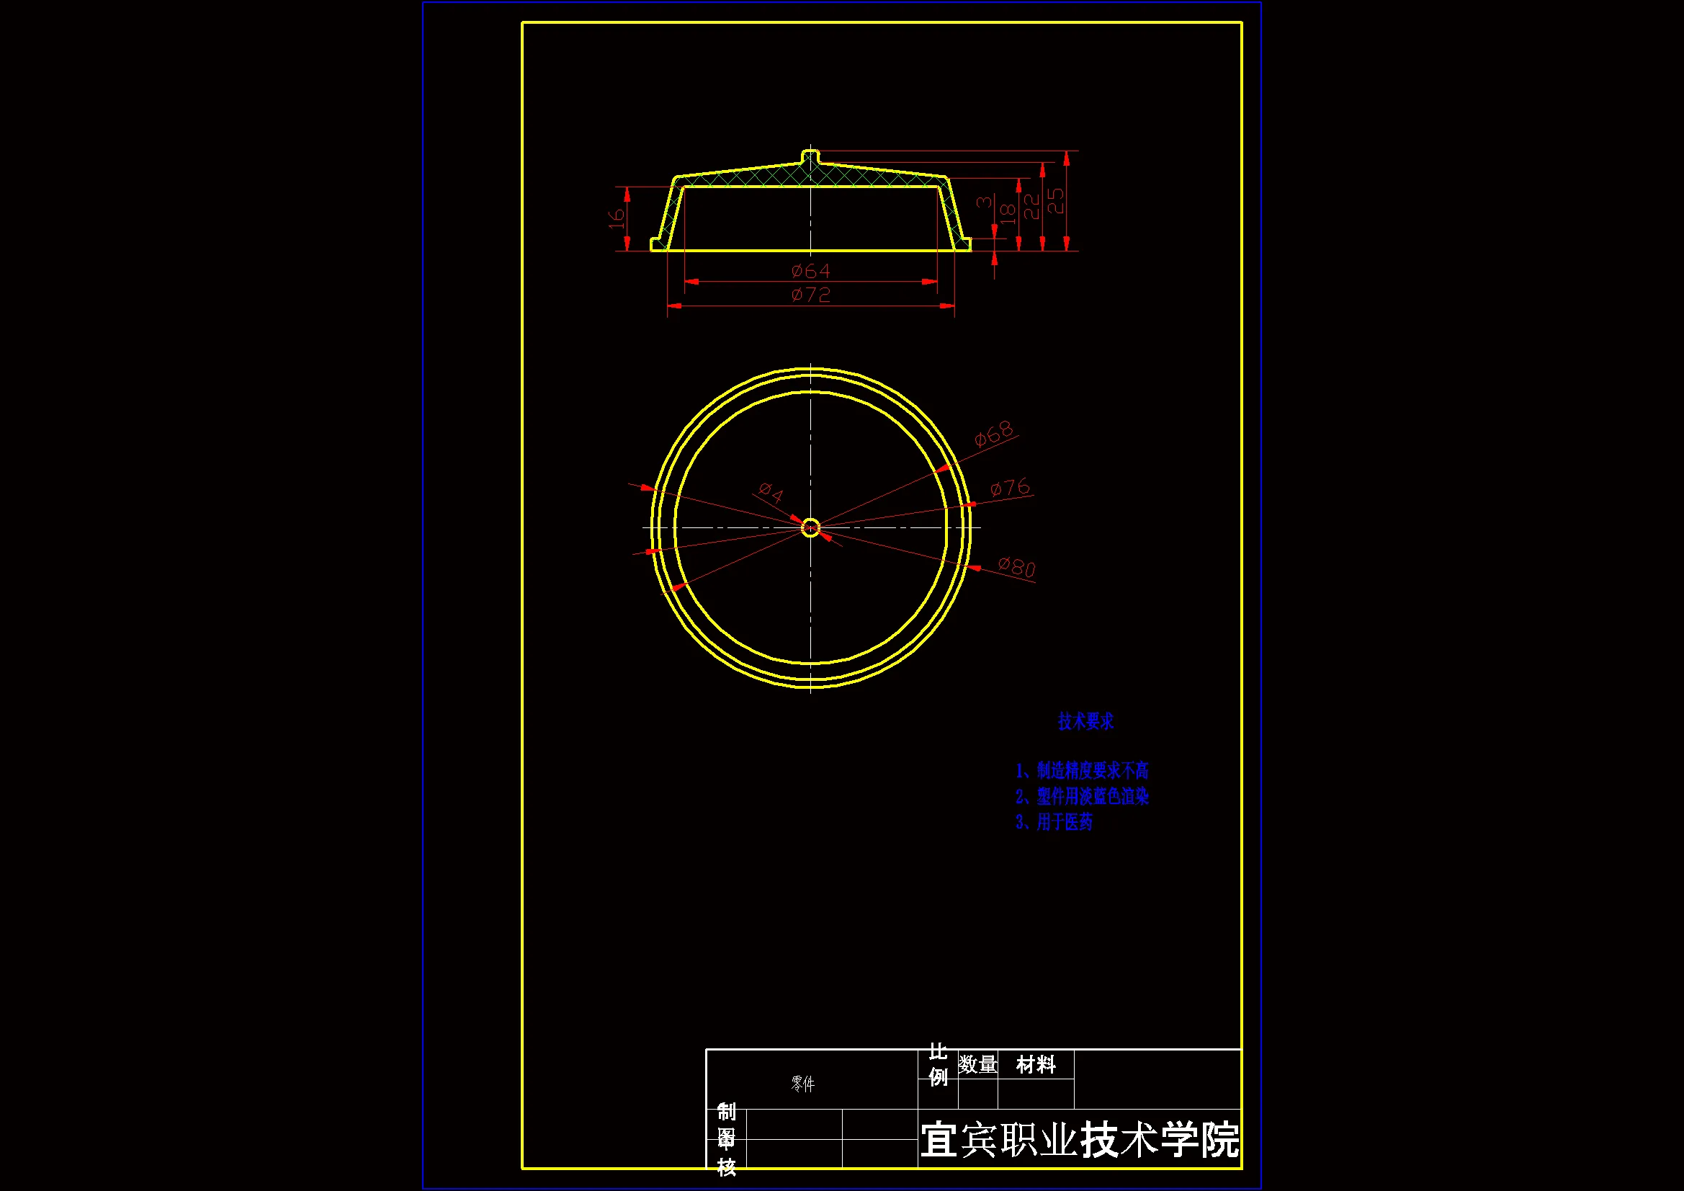Click the small center circle in plan view
Screen dimensions: 1684x1191
[810, 527]
